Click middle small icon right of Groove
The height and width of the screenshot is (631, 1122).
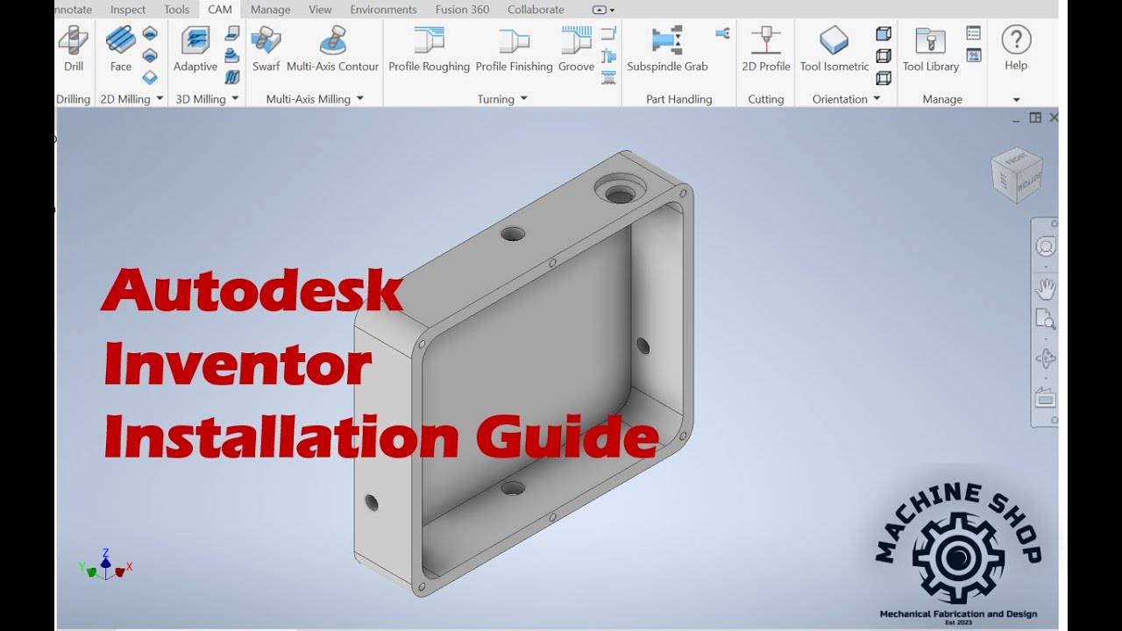[x=609, y=55]
